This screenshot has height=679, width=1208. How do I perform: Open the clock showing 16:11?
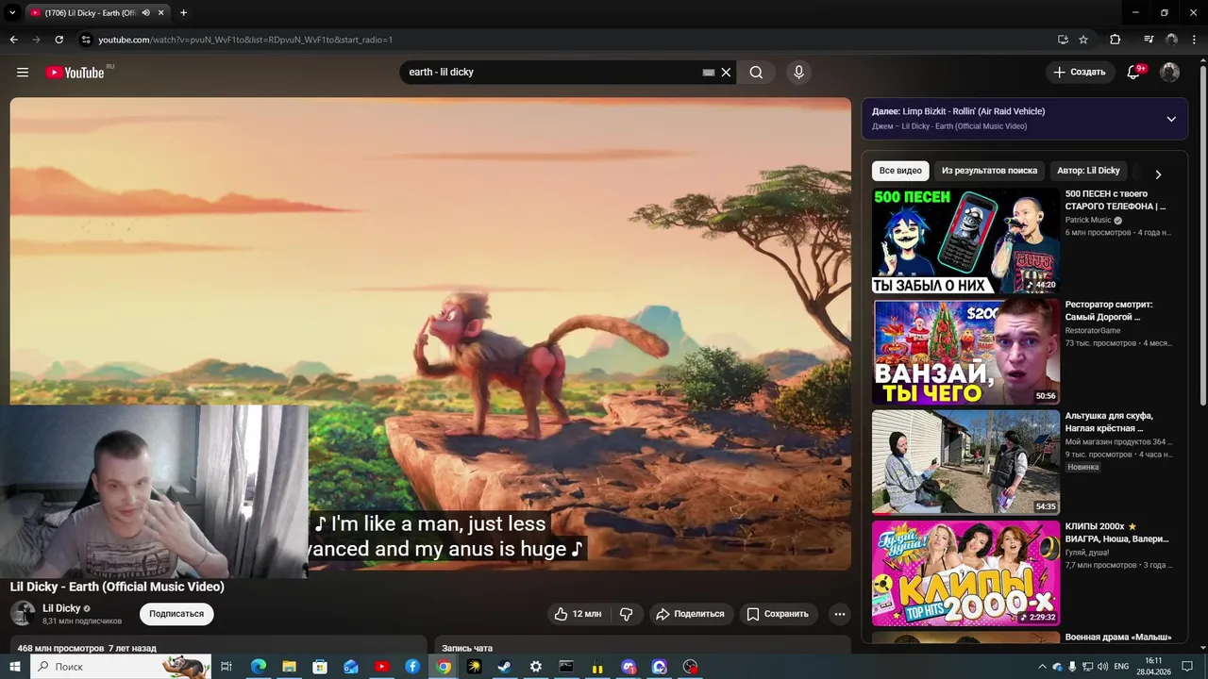[1153, 667]
